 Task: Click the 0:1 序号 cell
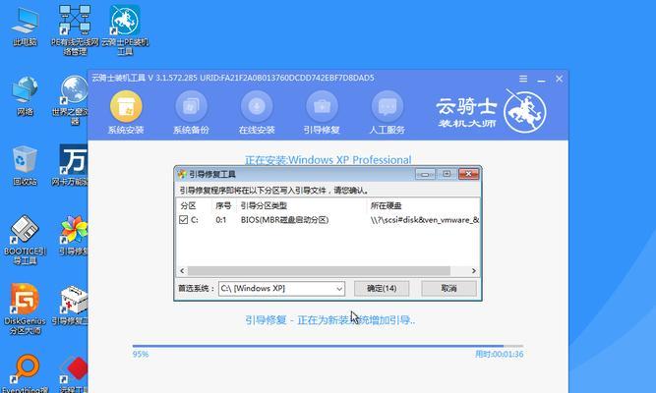[x=221, y=220]
